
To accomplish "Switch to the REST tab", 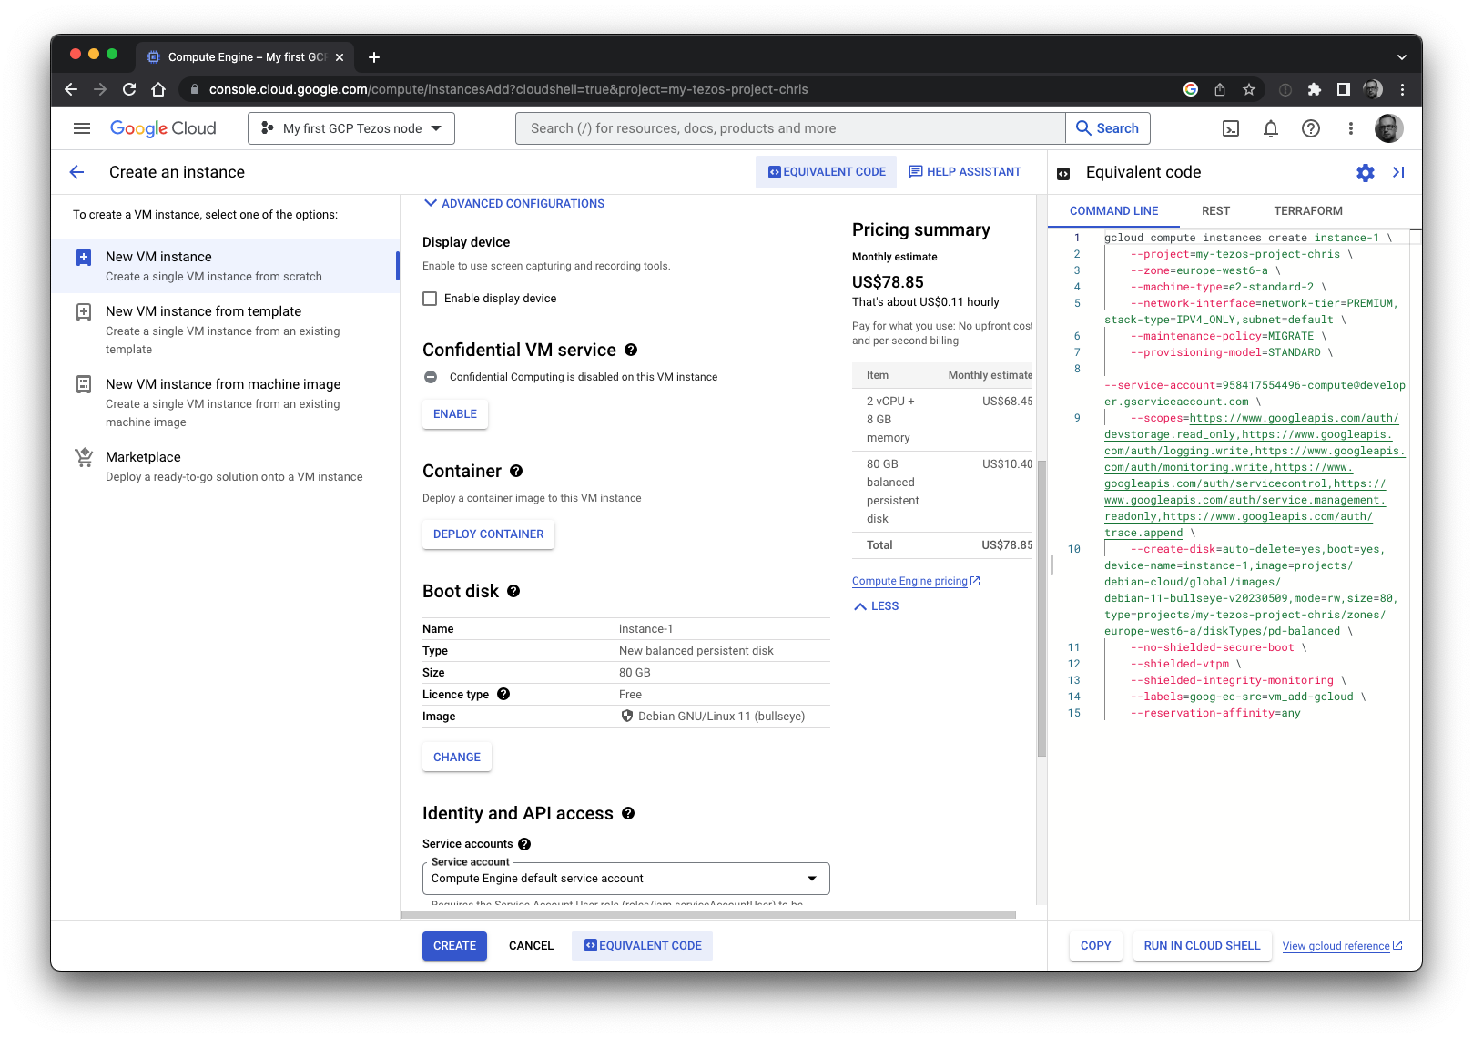I will (x=1214, y=210).
